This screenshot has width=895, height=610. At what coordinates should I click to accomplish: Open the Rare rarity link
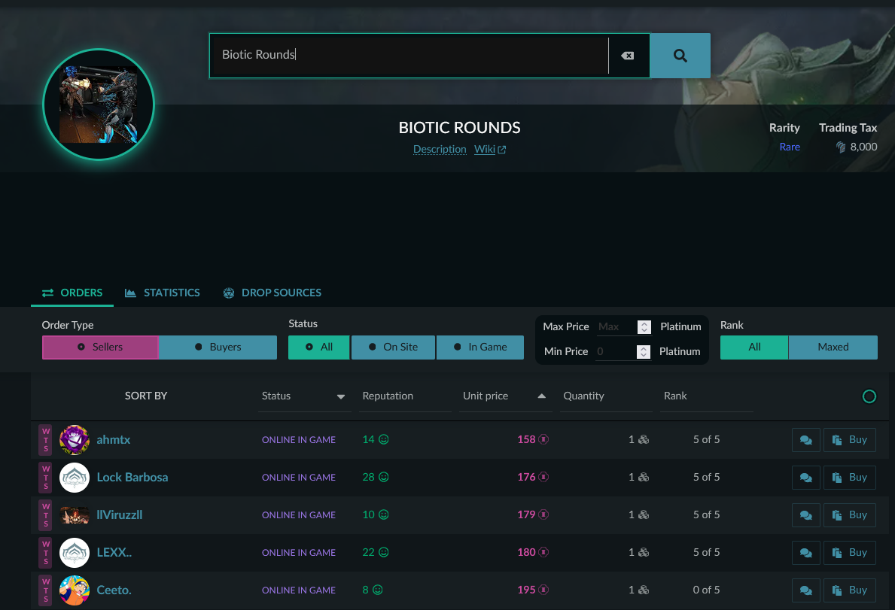pyautogui.click(x=790, y=147)
